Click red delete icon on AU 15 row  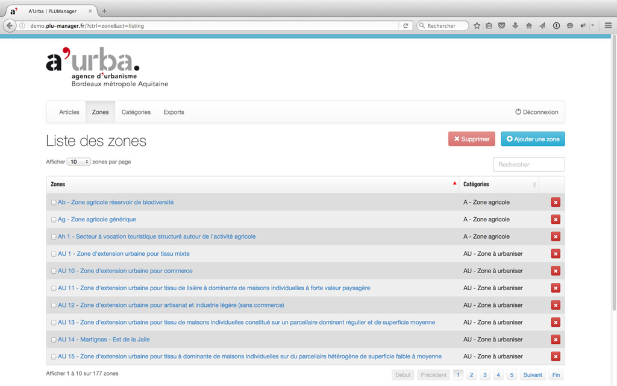(555, 356)
